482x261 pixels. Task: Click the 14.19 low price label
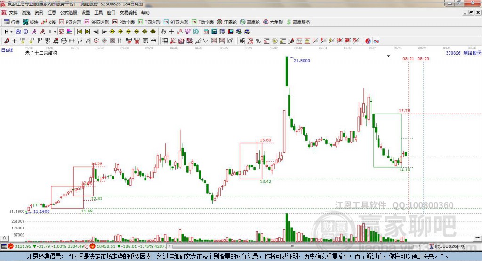click(404, 170)
